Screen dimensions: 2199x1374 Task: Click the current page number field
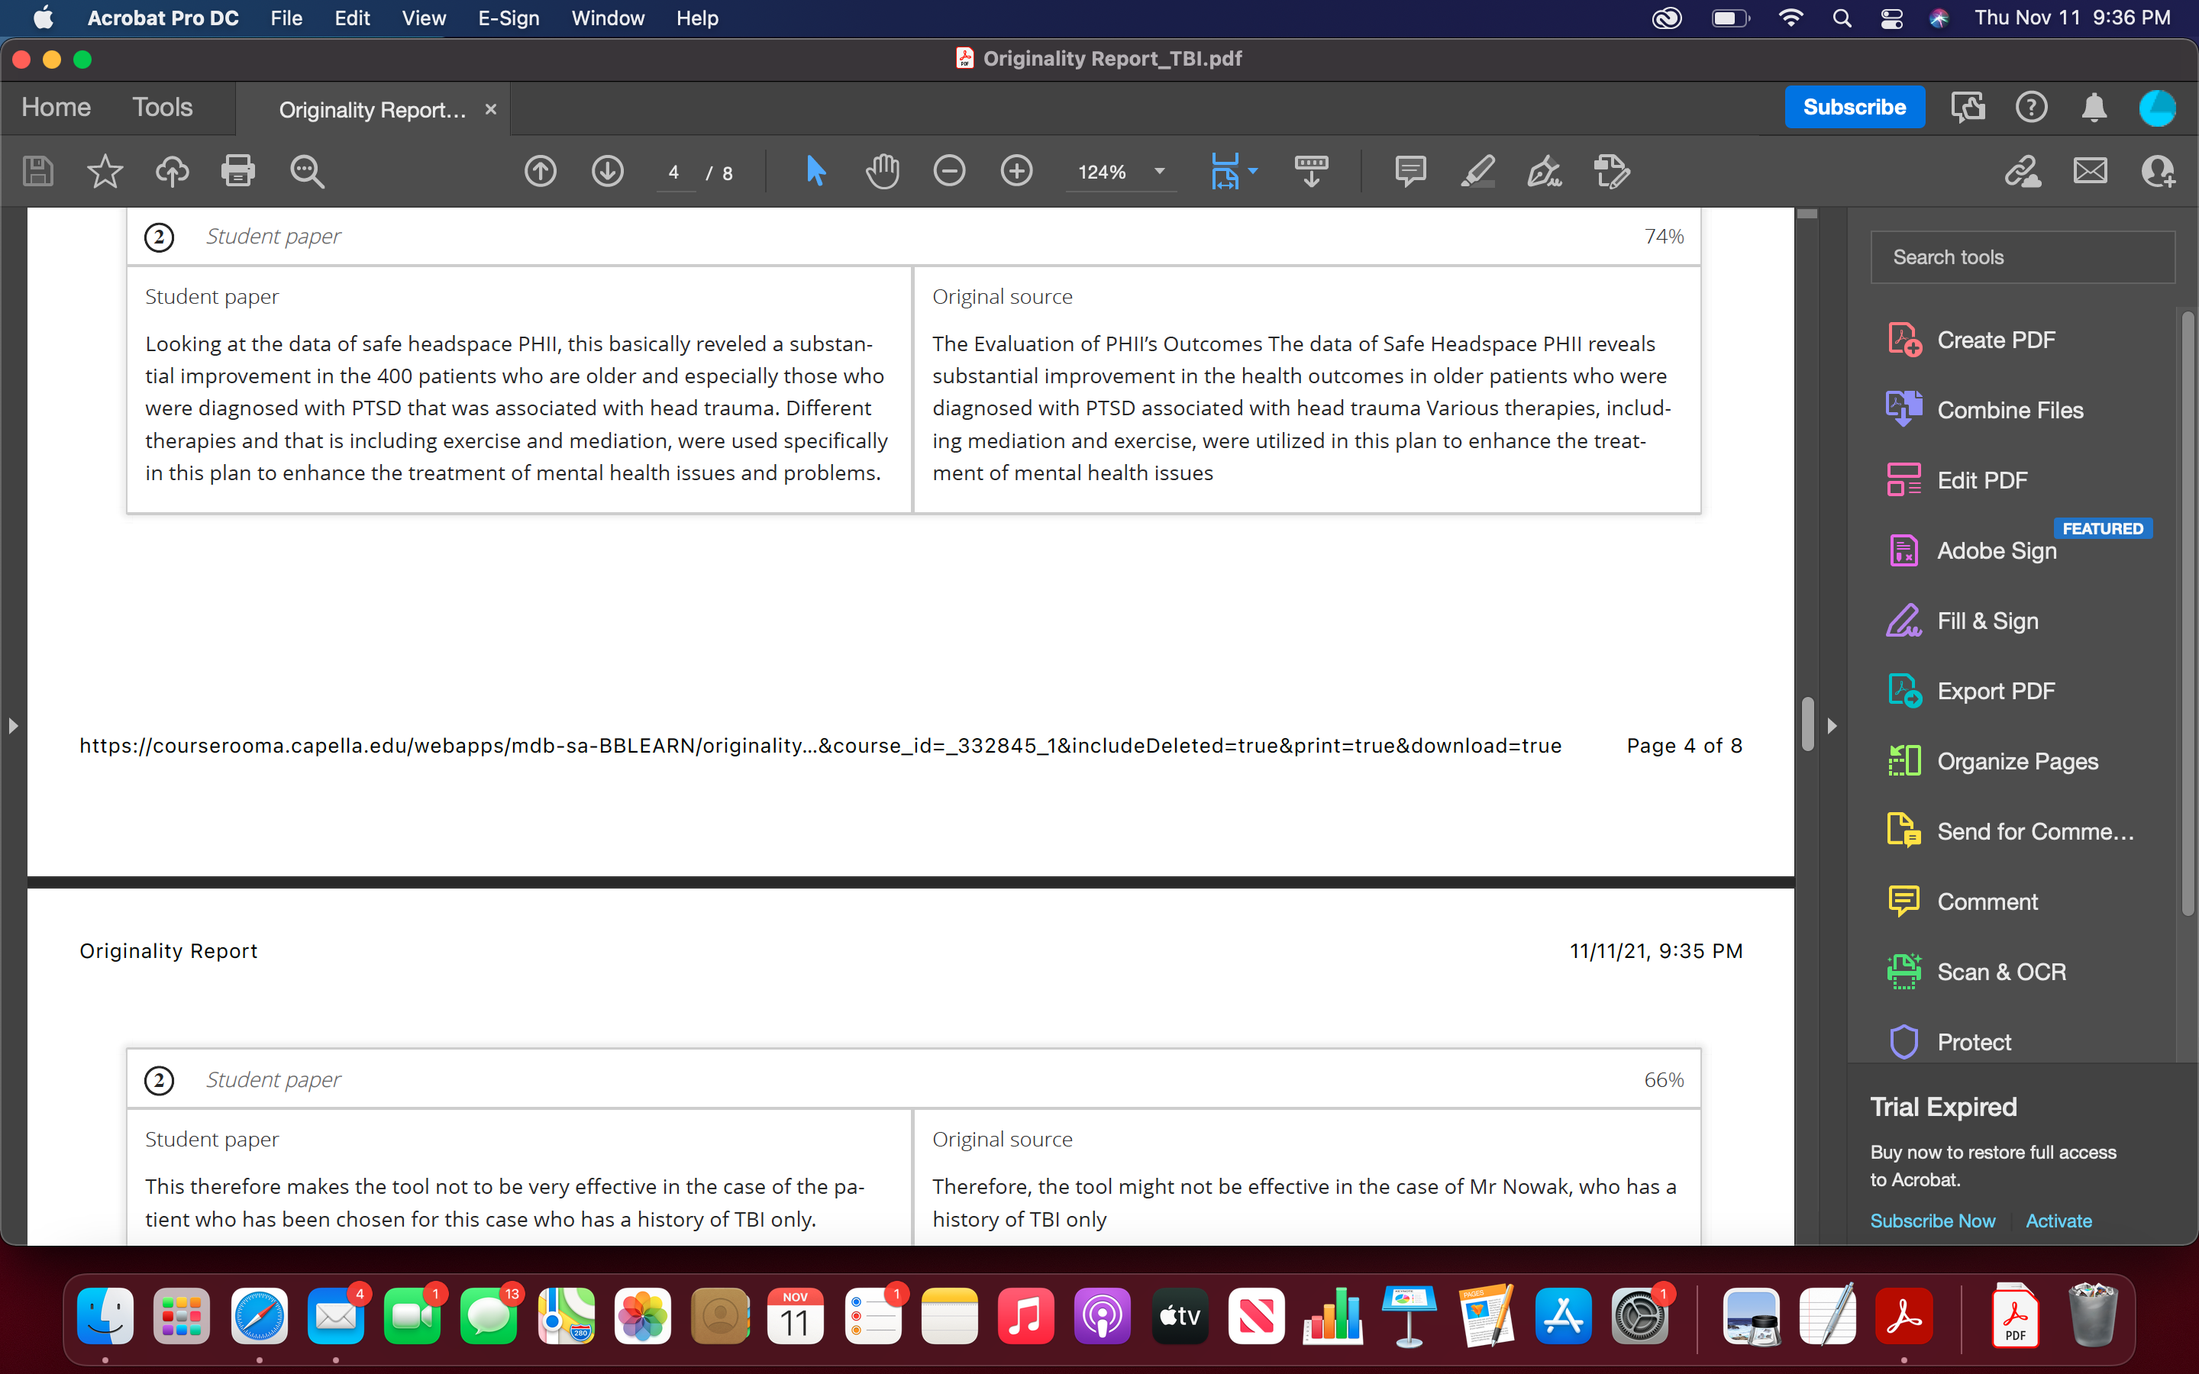(x=673, y=173)
